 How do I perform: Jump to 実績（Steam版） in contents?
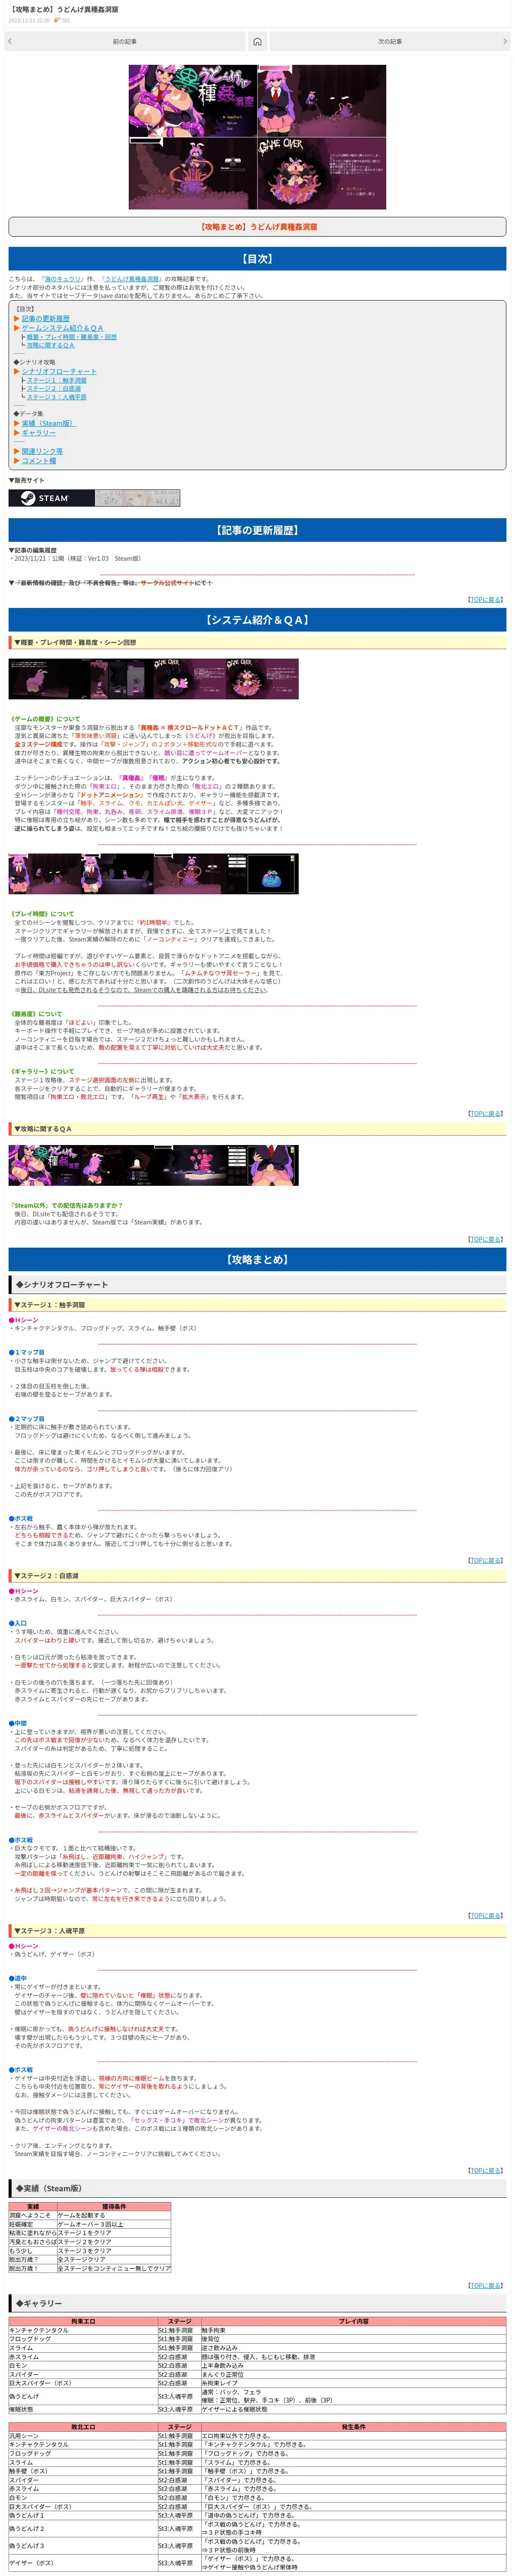[x=48, y=423]
